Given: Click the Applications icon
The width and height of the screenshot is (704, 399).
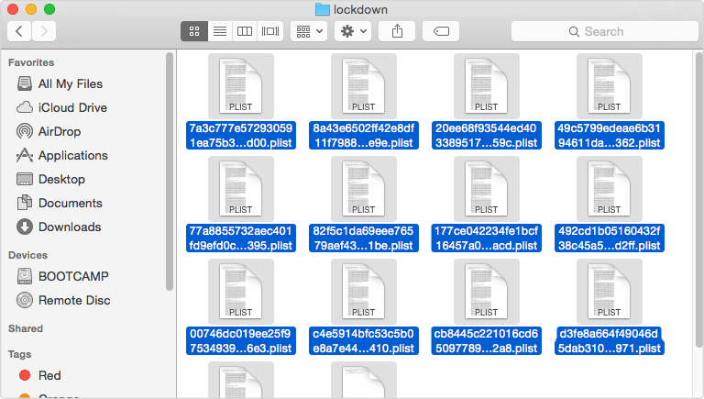Looking at the screenshot, I should [25, 155].
